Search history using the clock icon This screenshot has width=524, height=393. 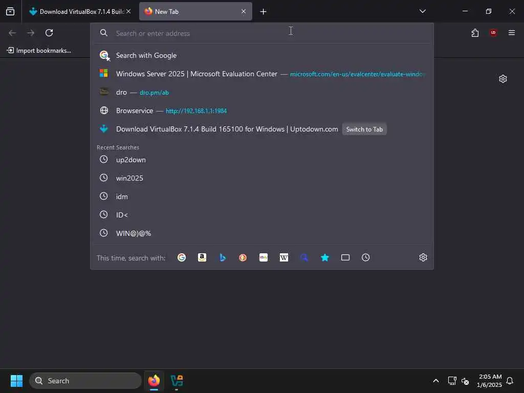[x=365, y=257]
